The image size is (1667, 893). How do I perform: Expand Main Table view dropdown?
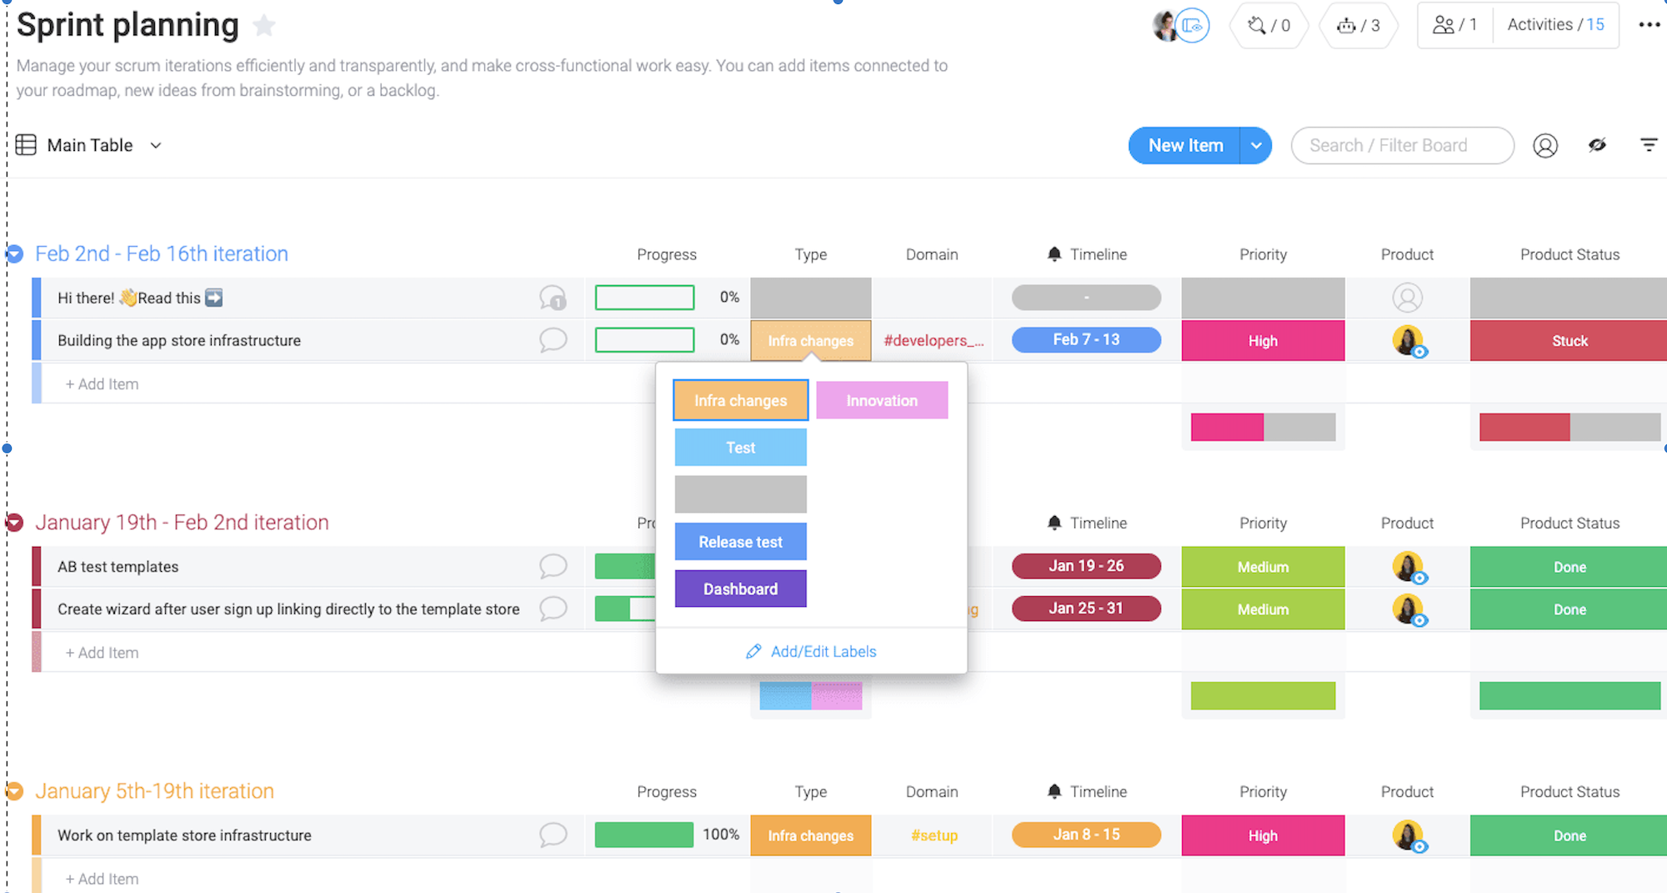click(156, 145)
